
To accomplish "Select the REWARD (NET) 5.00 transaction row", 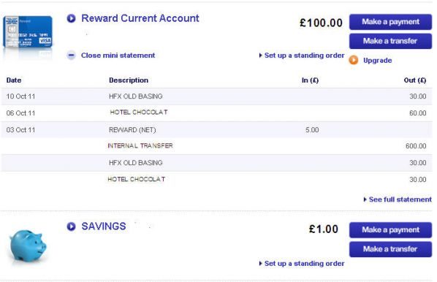I will click(x=216, y=130).
